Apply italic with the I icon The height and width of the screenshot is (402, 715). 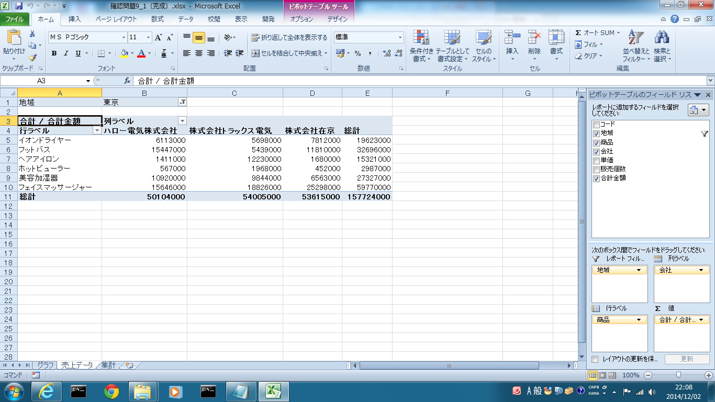coord(66,53)
